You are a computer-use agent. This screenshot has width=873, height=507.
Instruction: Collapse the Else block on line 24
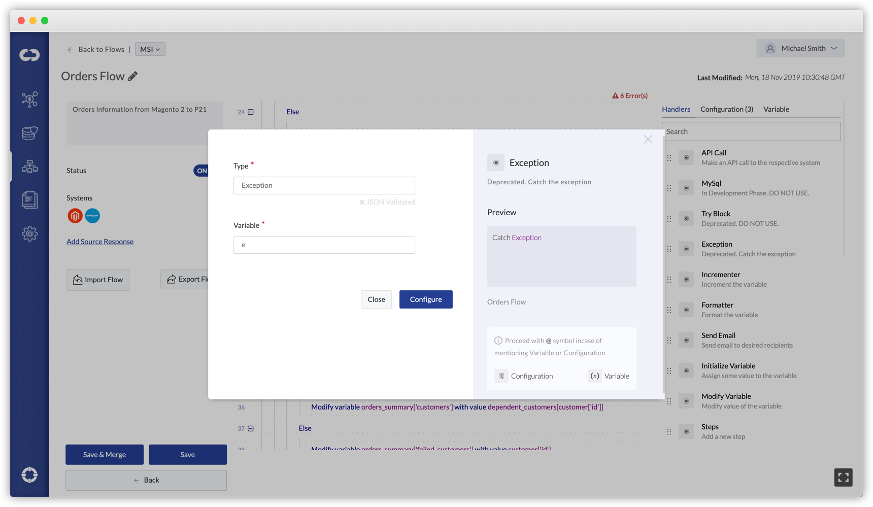(x=251, y=112)
